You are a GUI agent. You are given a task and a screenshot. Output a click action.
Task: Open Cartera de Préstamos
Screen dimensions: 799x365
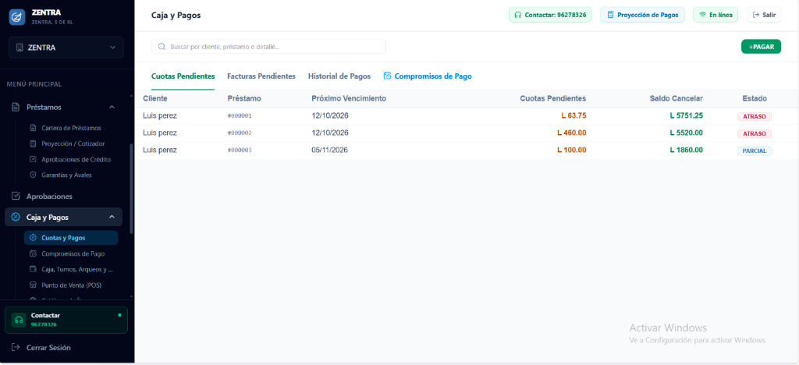point(71,128)
